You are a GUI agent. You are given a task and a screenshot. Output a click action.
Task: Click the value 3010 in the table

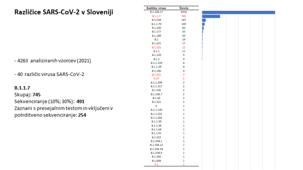183,12
